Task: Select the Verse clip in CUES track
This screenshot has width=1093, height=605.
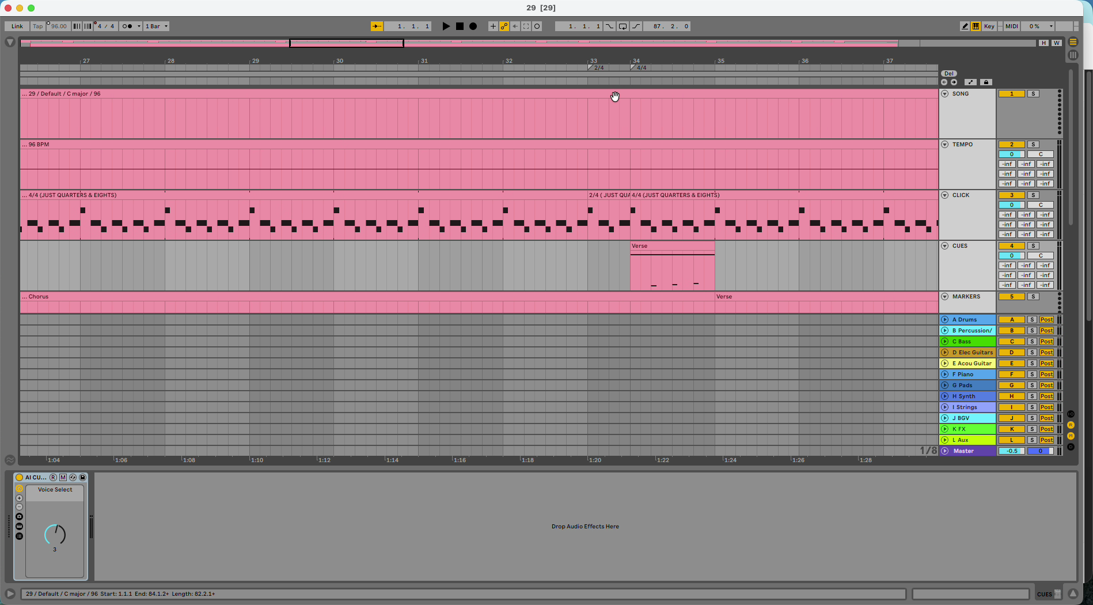Action: (672, 246)
